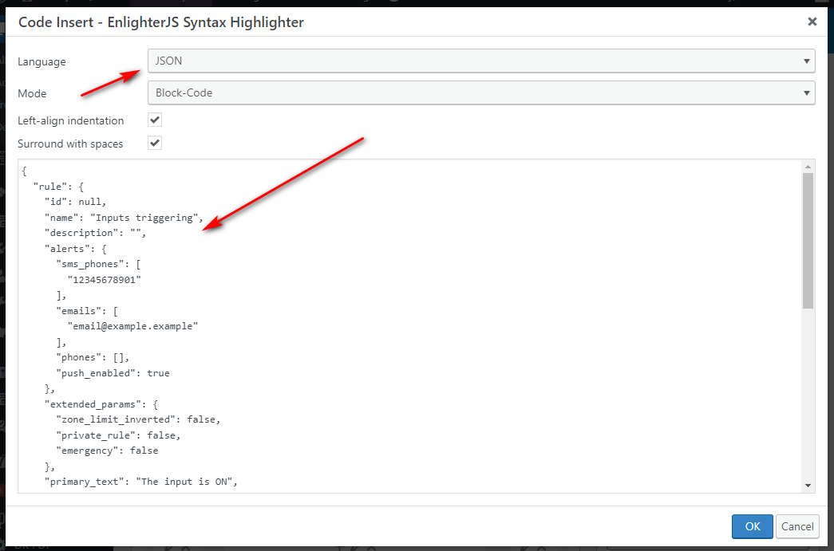This screenshot has width=834, height=551.
Task: Click the Surround with spaces label
Action: pyautogui.click(x=70, y=144)
